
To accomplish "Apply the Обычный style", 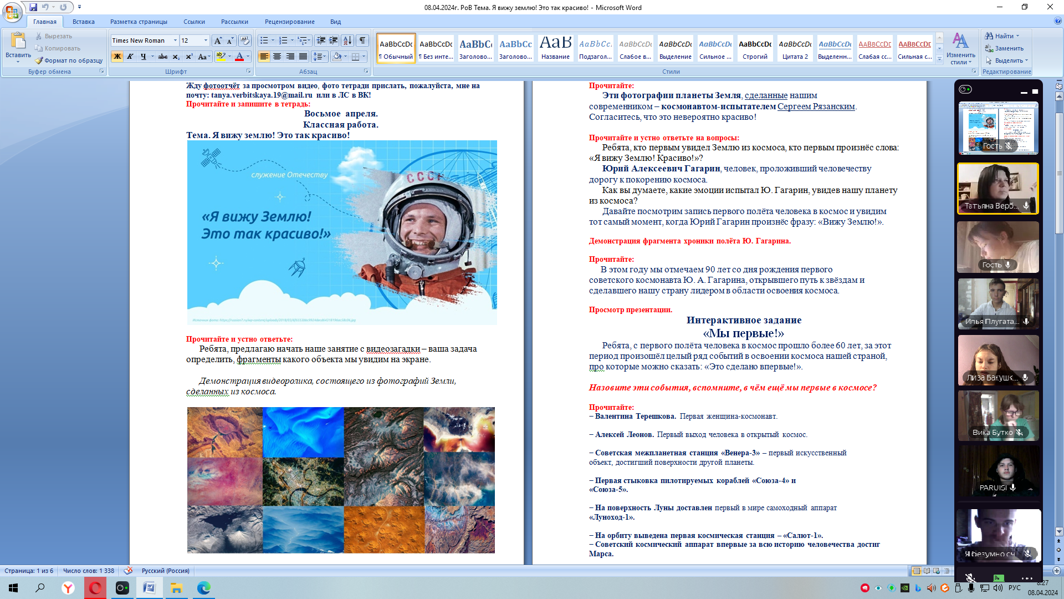I will 396,48.
